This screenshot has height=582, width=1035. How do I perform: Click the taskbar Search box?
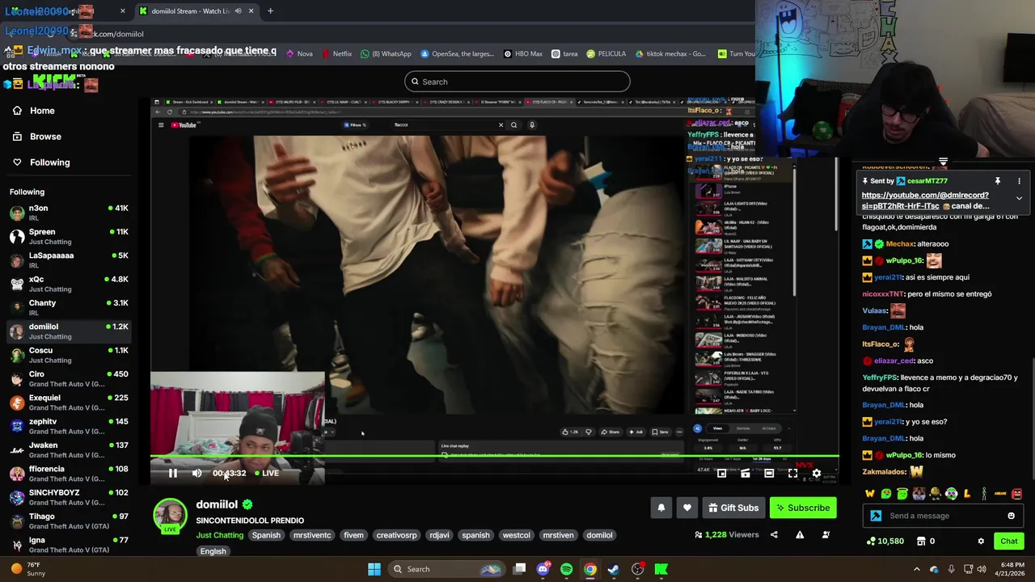pyautogui.click(x=445, y=569)
